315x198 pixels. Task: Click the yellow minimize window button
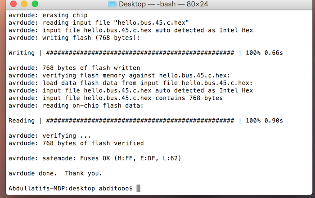click(x=24, y=4)
